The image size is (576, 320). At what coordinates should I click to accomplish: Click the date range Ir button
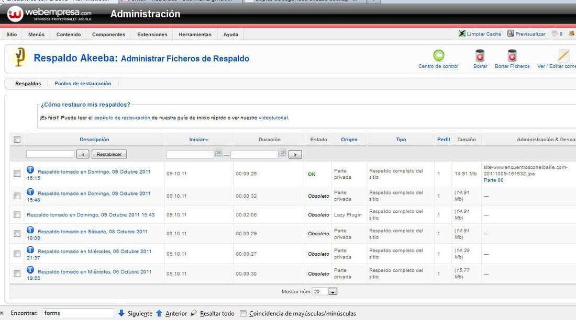[295, 154]
